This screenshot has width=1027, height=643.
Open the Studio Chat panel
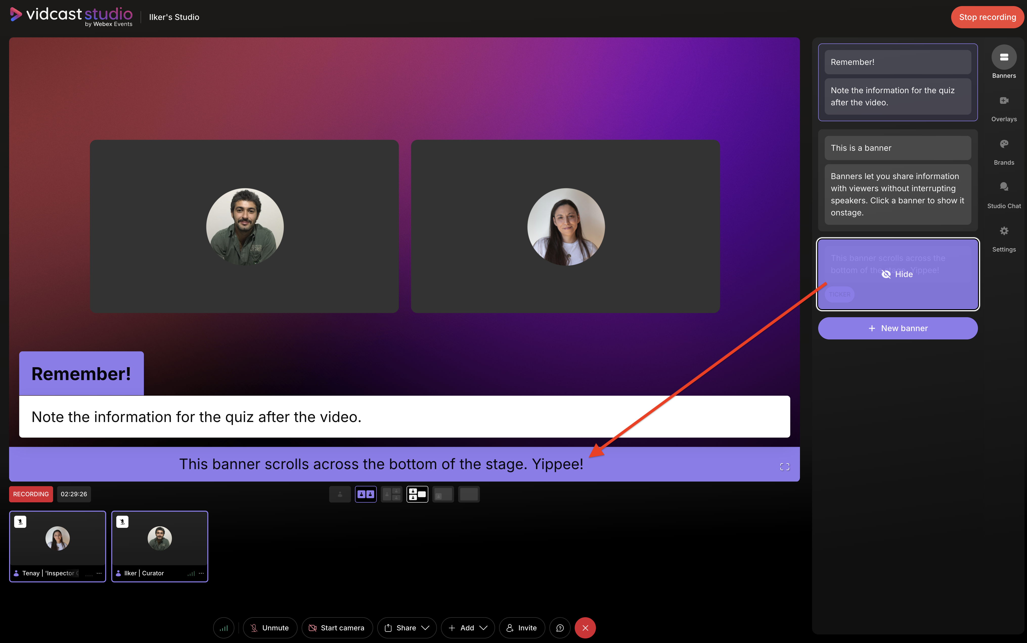point(1003,195)
